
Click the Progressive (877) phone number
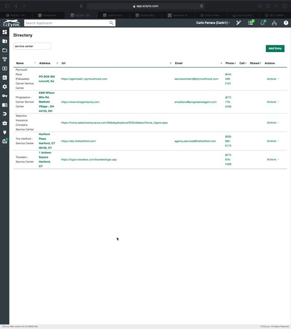point(228,102)
